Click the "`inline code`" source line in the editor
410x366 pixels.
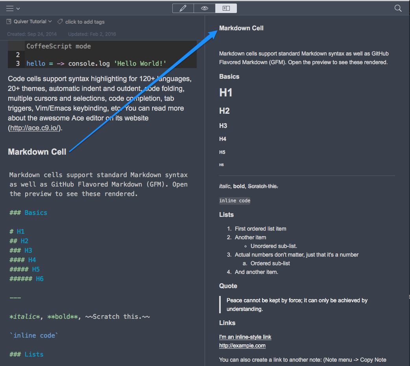point(34,335)
